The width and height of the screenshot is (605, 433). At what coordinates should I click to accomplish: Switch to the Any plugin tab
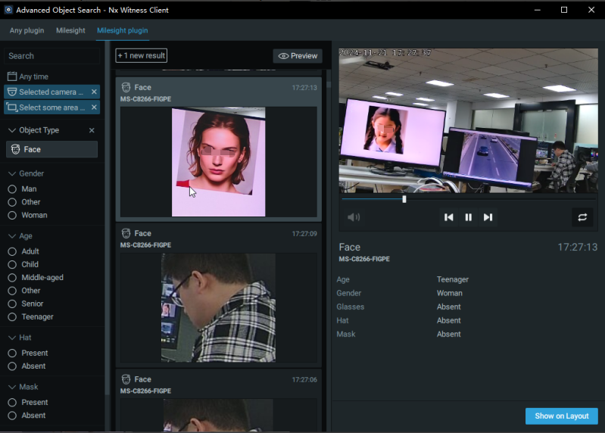(x=27, y=30)
